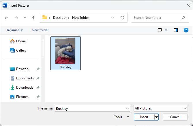The image size is (193, 126).
Task: Open the Organise menu
Action: point(14,30)
